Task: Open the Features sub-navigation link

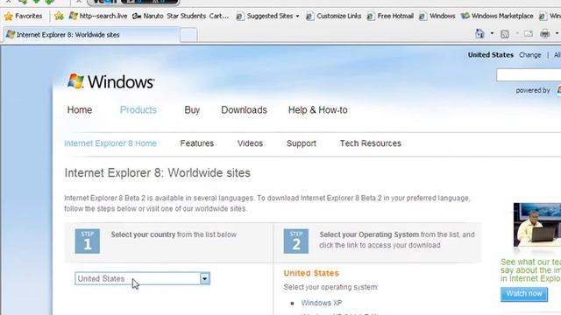Action: 196,143
